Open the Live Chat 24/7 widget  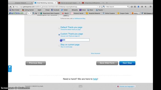[10, 69]
